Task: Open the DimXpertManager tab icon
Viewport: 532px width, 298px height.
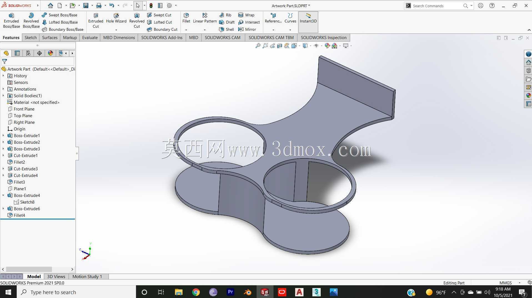Action: 39,53
